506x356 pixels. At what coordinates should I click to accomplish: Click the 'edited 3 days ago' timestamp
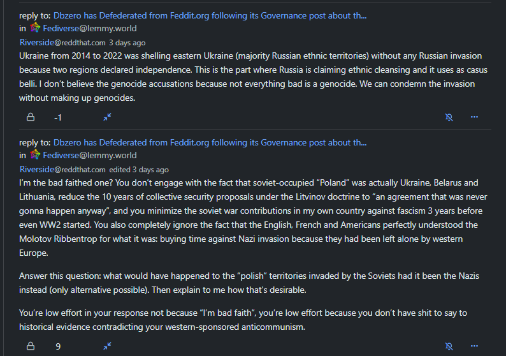click(139, 170)
